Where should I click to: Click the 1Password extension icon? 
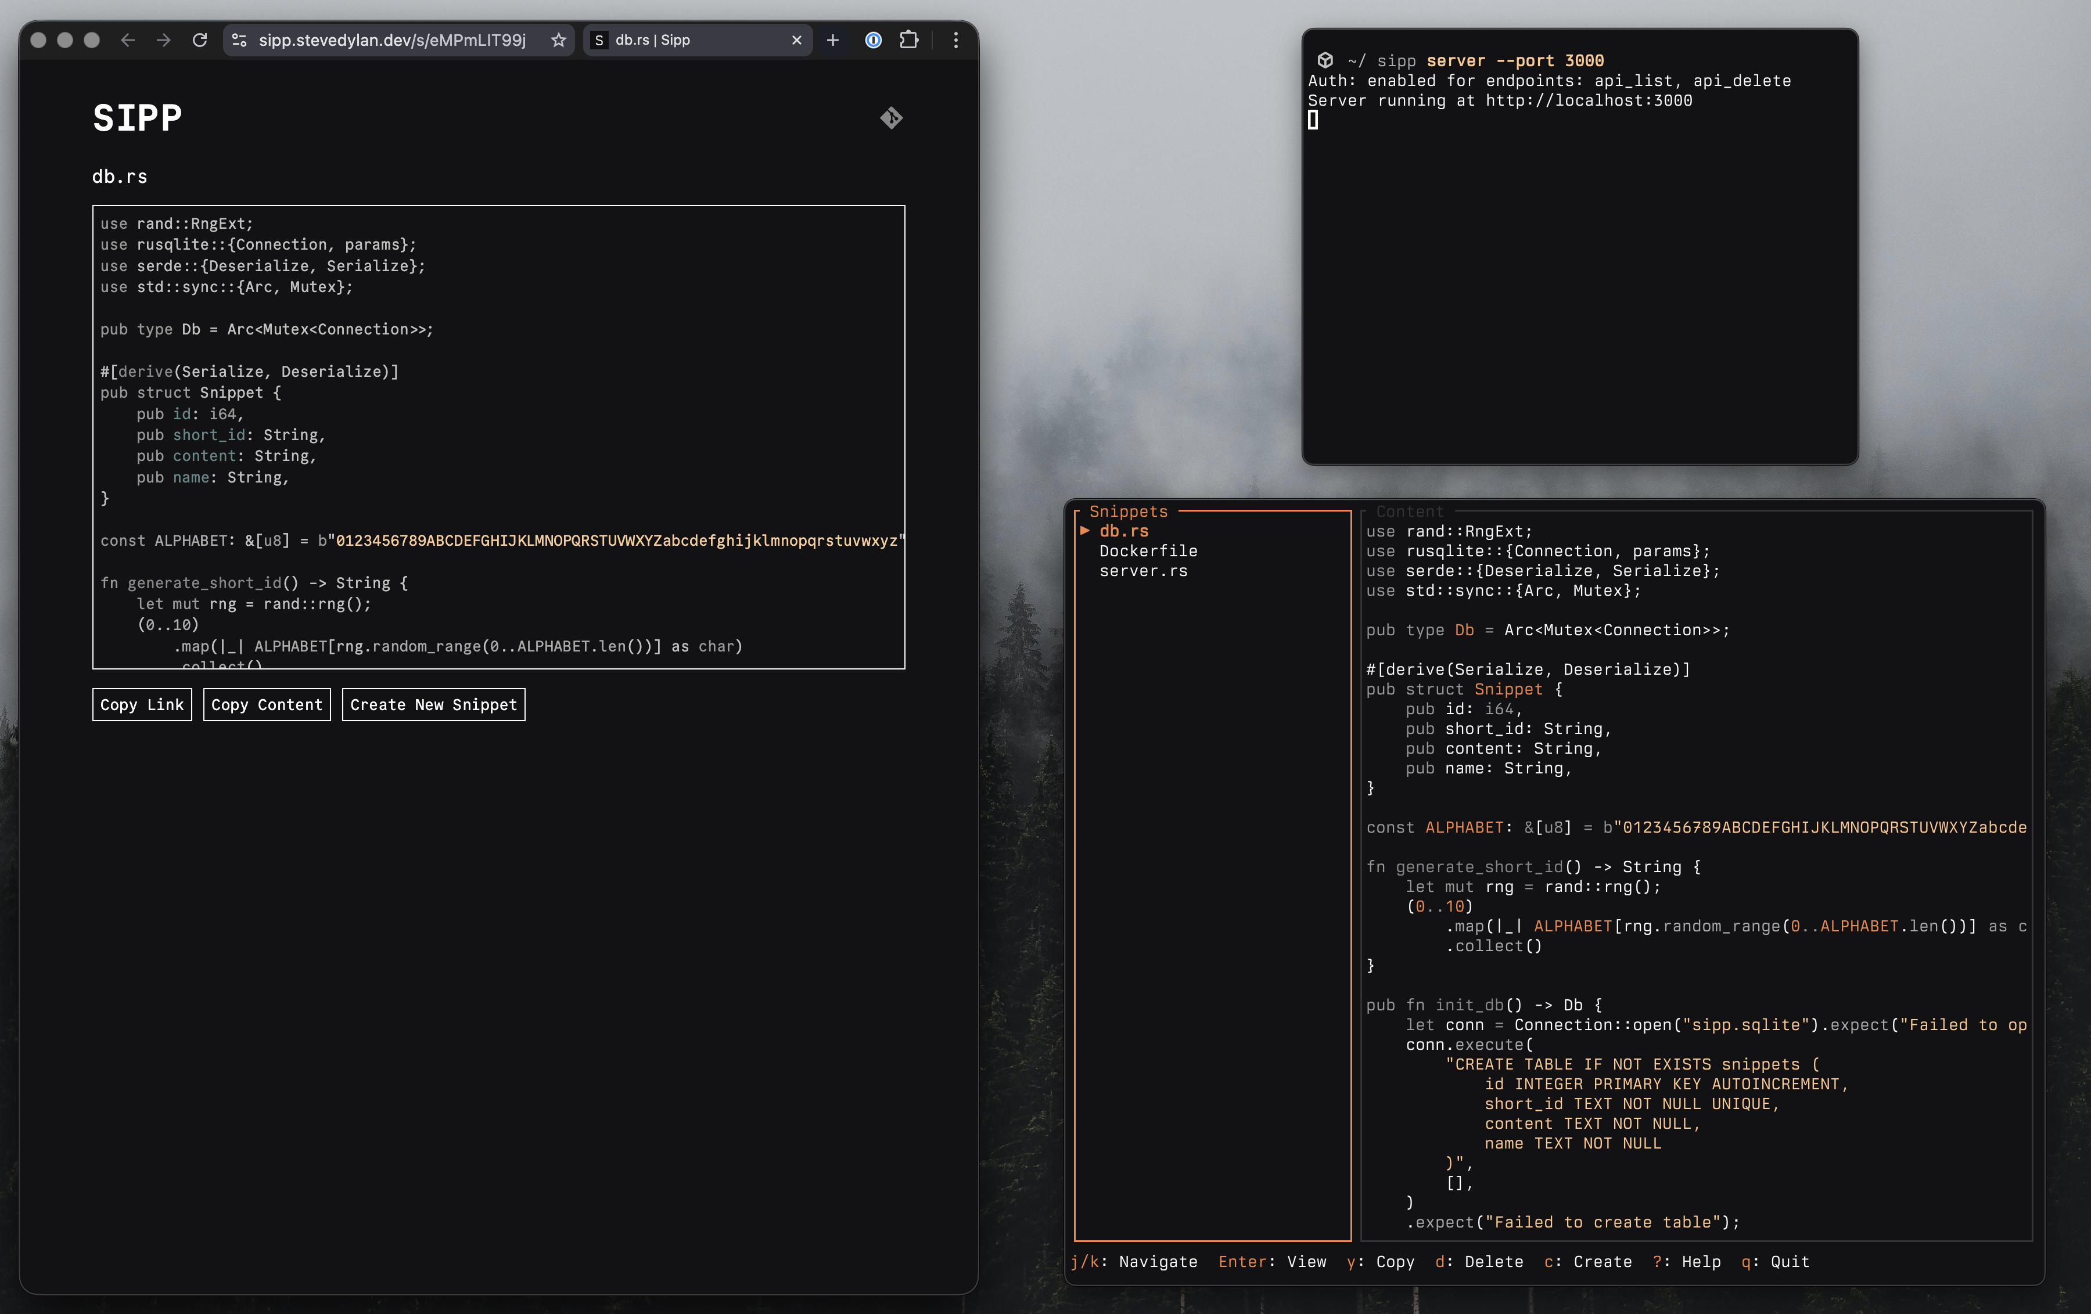point(874,40)
